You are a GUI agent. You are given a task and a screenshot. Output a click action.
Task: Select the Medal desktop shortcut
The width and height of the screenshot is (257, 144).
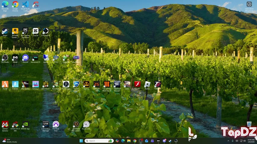point(15,58)
